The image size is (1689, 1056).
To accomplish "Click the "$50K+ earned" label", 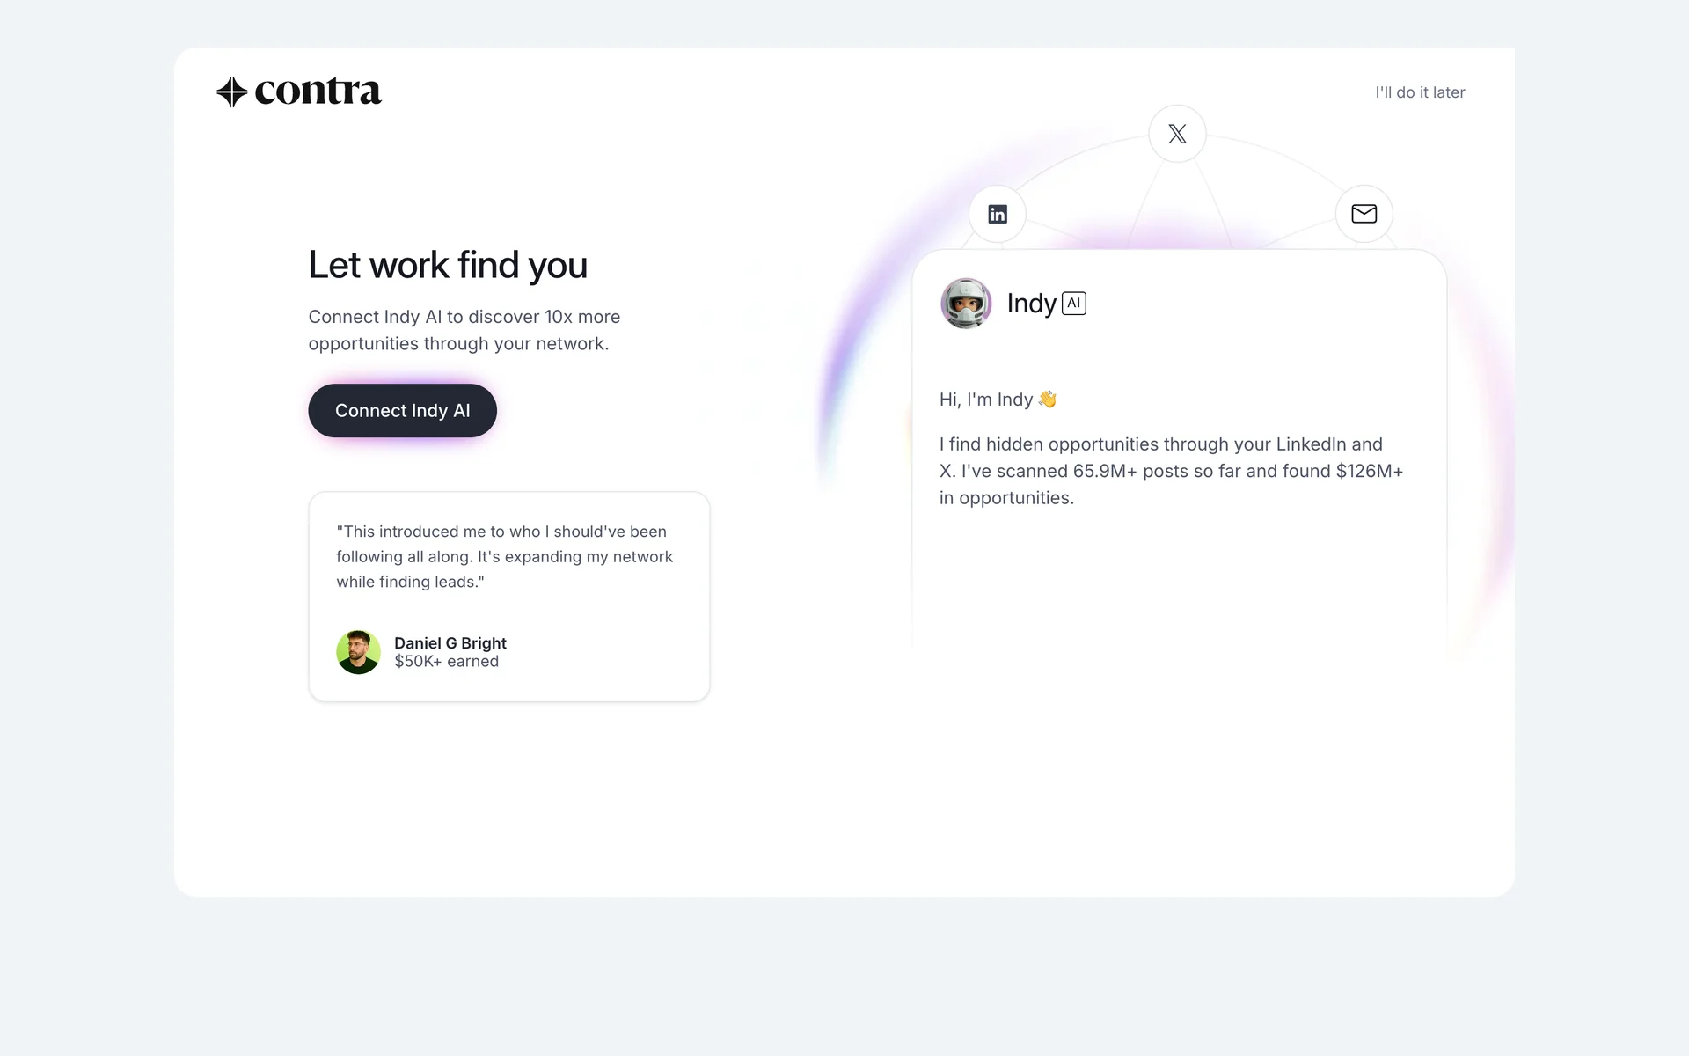I will (446, 662).
